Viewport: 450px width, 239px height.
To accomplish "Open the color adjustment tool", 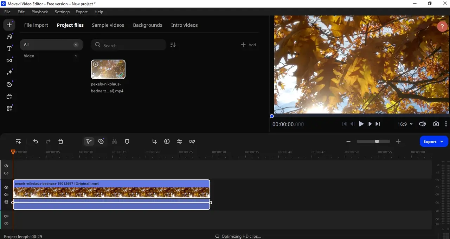I will pos(167,141).
